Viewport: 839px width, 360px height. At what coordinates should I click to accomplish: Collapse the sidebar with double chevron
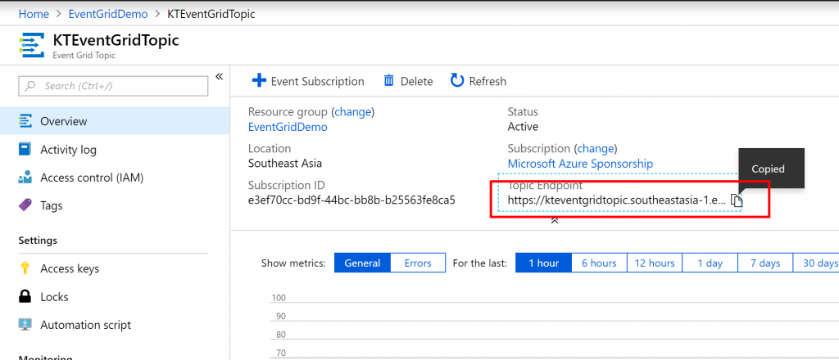point(219,77)
